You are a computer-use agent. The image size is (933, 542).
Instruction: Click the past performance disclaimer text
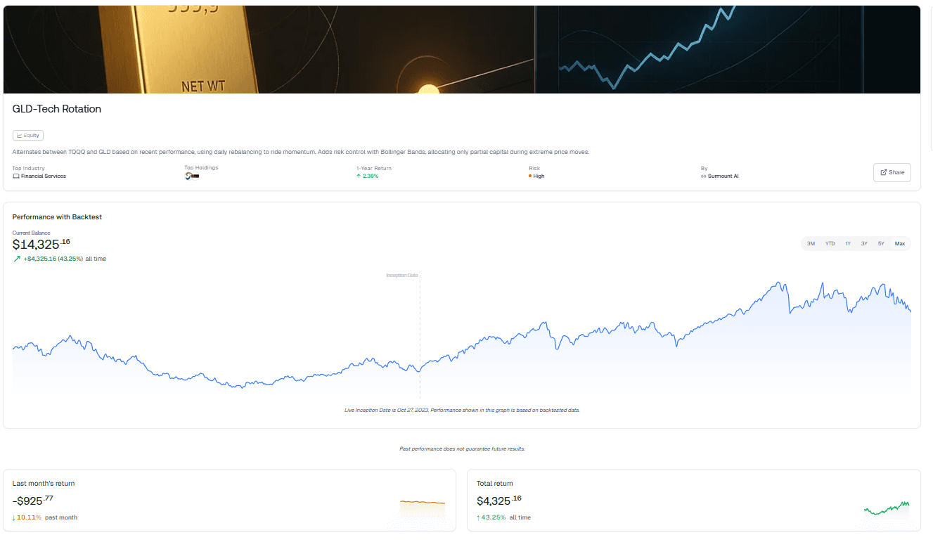click(x=462, y=449)
